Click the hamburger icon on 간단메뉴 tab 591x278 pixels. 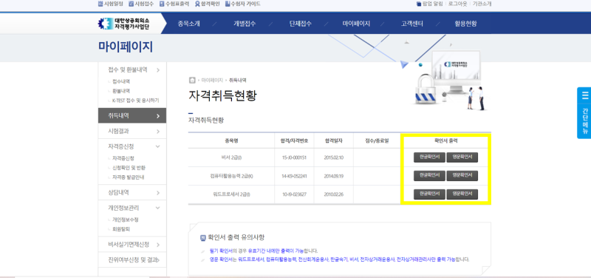tap(584, 96)
